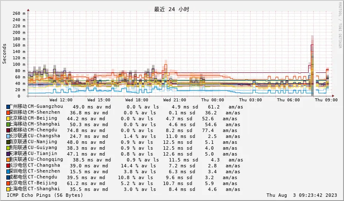Click the CT-Chengdu legend label

click(33, 177)
